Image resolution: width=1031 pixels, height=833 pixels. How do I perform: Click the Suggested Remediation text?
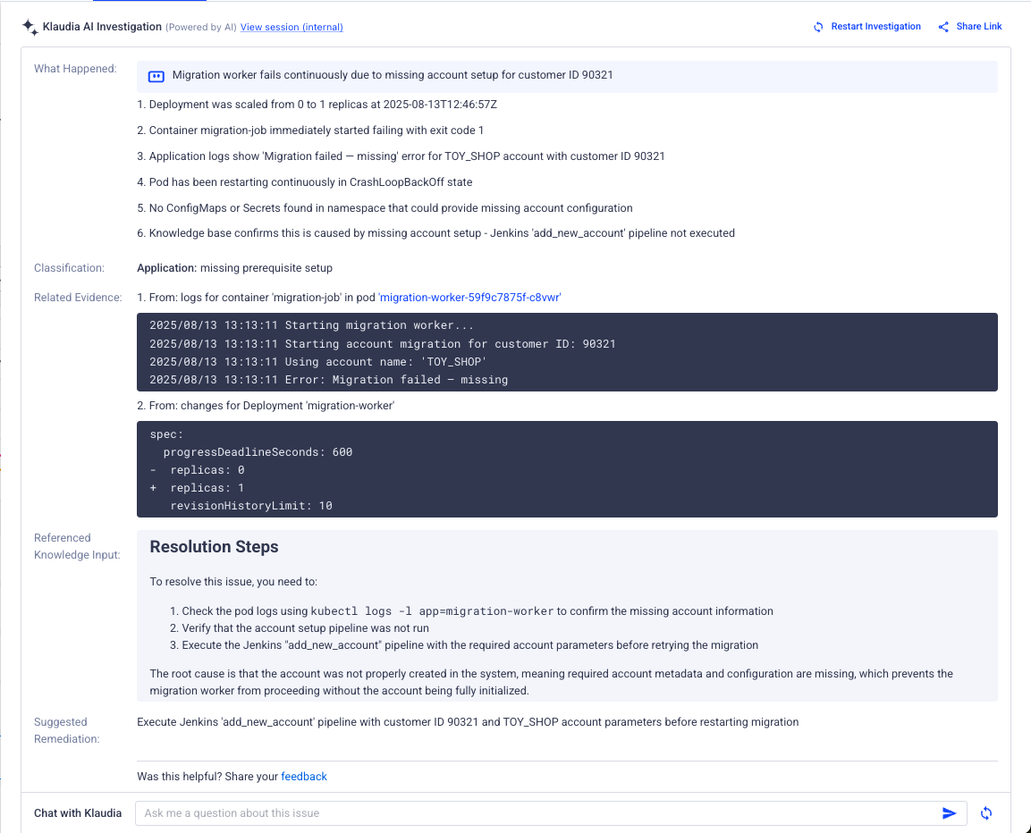[468, 722]
